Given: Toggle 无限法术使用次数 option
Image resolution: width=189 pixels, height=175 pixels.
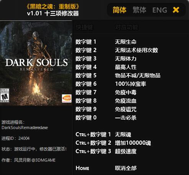Looking at the screenshot, I should click(136, 50).
